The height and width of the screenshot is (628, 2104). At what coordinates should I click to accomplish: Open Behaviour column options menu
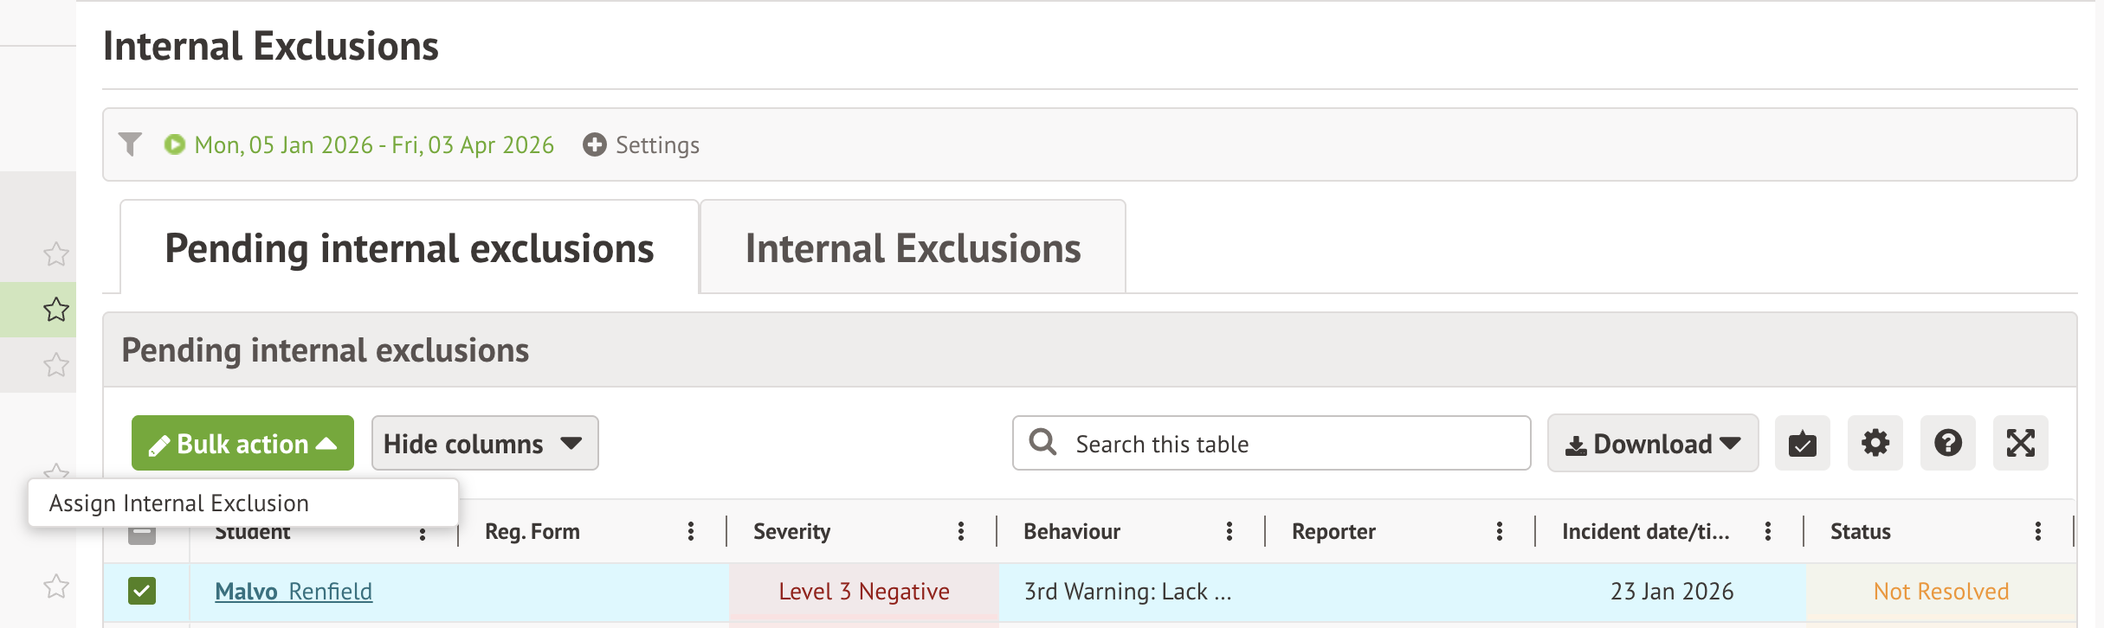tap(1229, 531)
